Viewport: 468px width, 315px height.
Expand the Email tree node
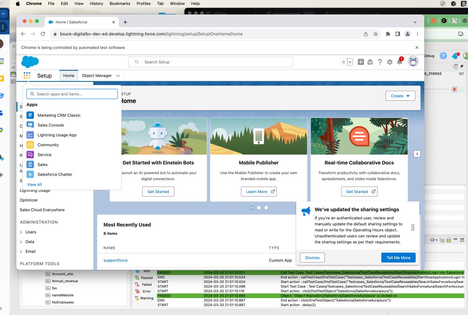click(21, 252)
